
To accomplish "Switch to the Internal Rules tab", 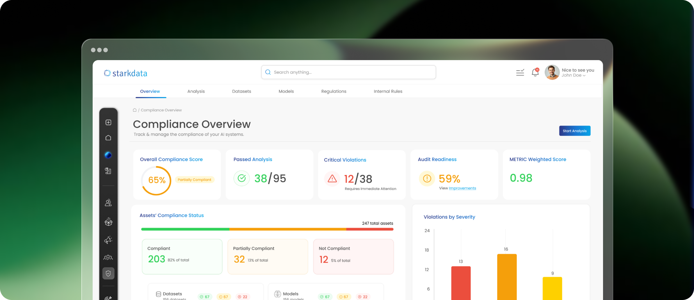I will (388, 91).
